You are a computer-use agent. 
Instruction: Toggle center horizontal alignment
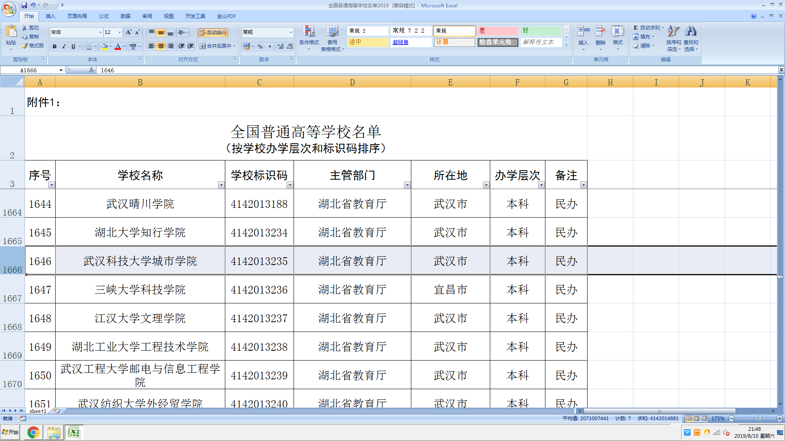coord(161,46)
